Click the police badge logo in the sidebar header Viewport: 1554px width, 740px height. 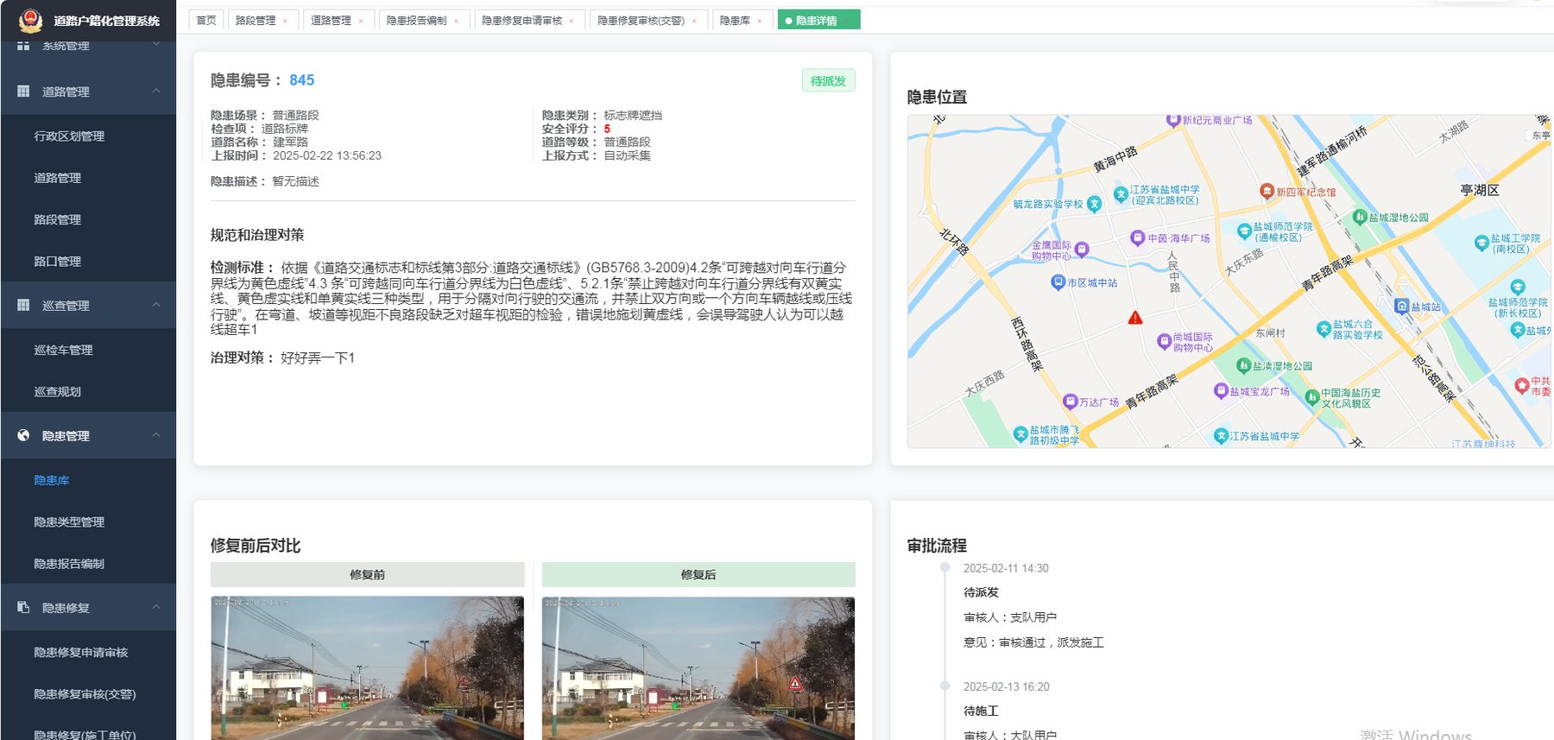click(30, 20)
